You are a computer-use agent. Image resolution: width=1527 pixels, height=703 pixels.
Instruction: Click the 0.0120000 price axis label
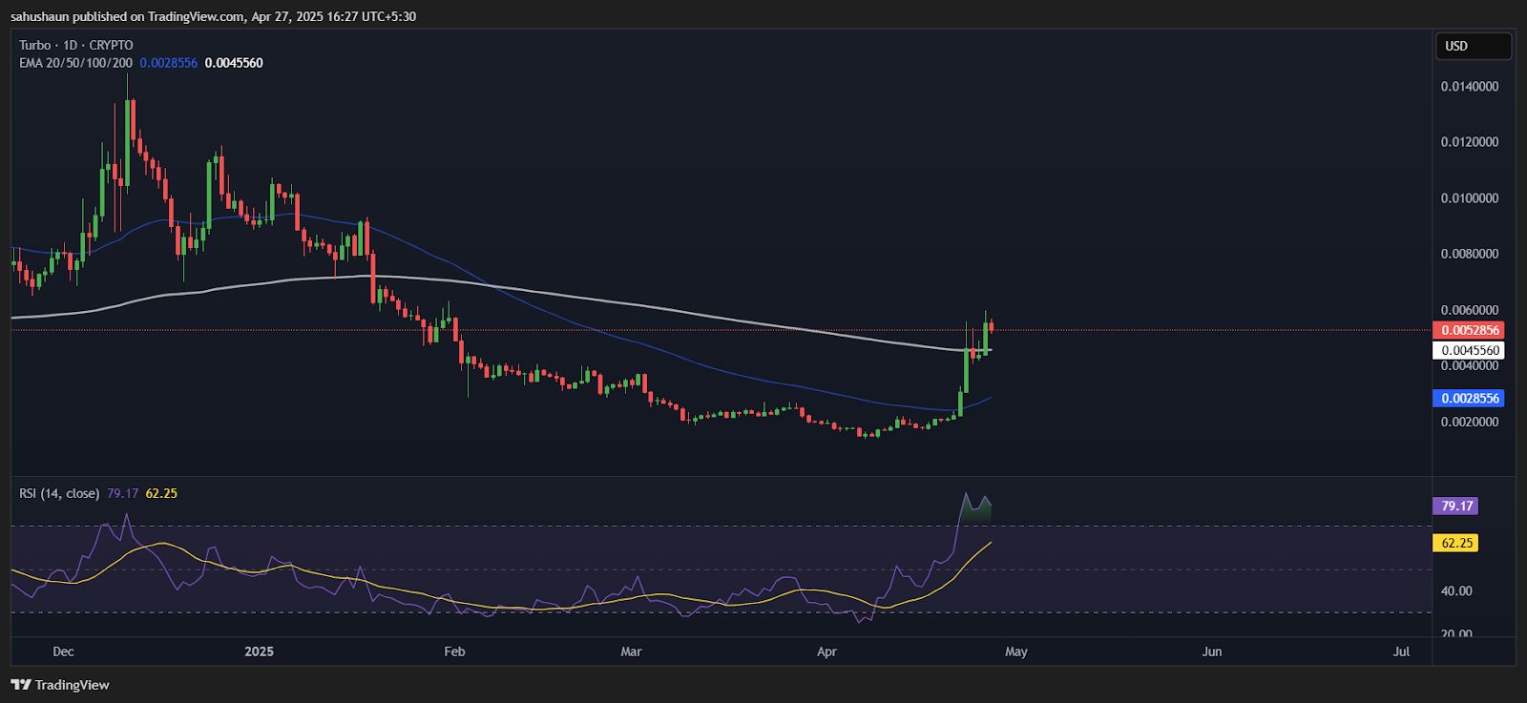pyautogui.click(x=1470, y=142)
